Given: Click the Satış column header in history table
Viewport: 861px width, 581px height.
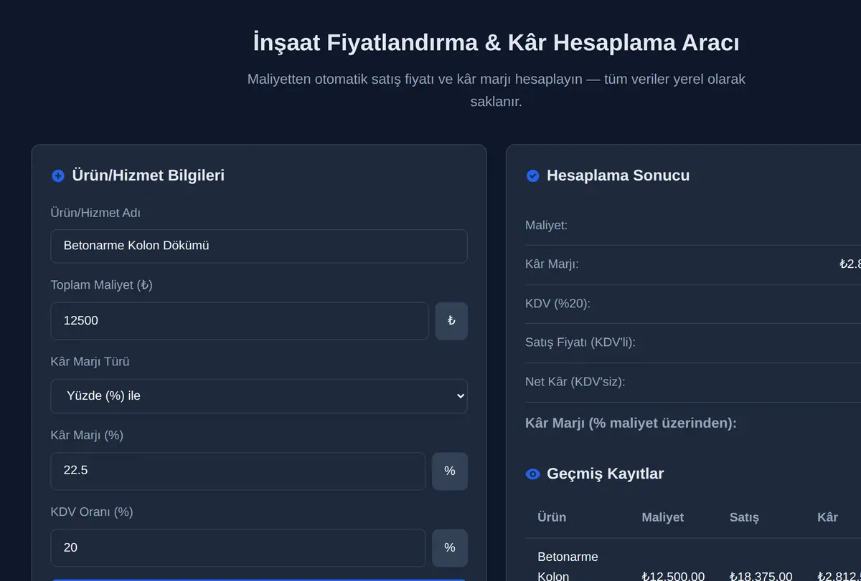Looking at the screenshot, I should pyautogui.click(x=744, y=517).
